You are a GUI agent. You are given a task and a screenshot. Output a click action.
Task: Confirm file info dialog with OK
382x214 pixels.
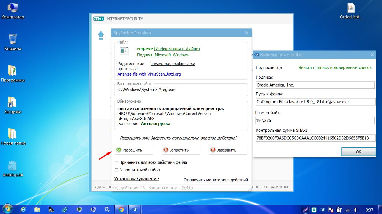tap(358, 152)
